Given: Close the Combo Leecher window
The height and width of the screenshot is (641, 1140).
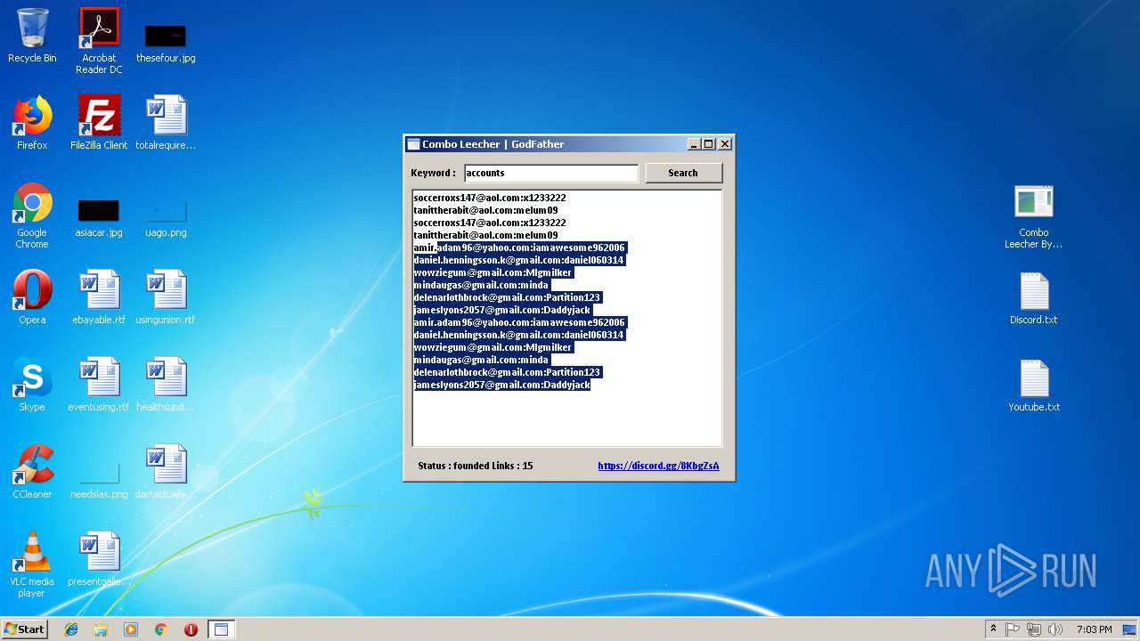Looking at the screenshot, I should tap(725, 144).
